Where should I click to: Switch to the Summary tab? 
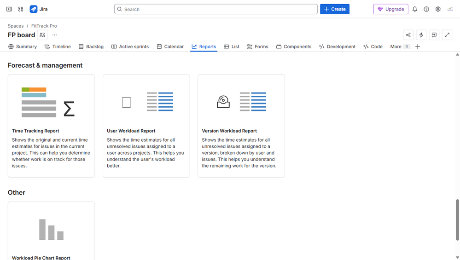pyautogui.click(x=22, y=46)
